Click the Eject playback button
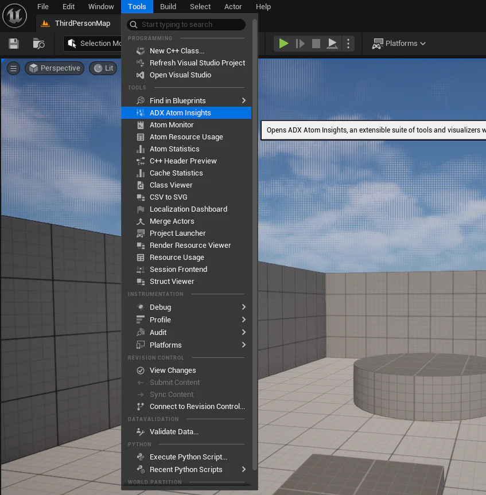This screenshot has height=495, width=486. click(x=332, y=43)
